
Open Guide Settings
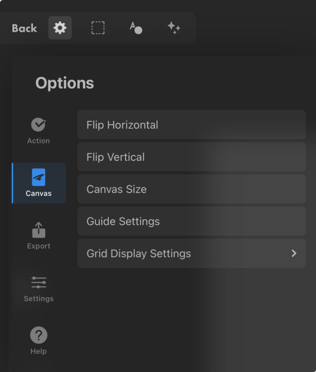click(191, 221)
